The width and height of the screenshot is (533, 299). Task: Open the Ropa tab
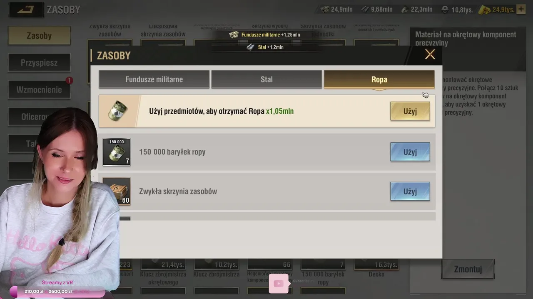coord(379,79)
